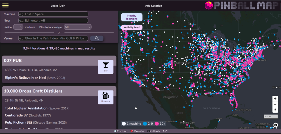The image size is (281, 134).
Task: Click the Pinball Map logo
Action: (242, 5)
